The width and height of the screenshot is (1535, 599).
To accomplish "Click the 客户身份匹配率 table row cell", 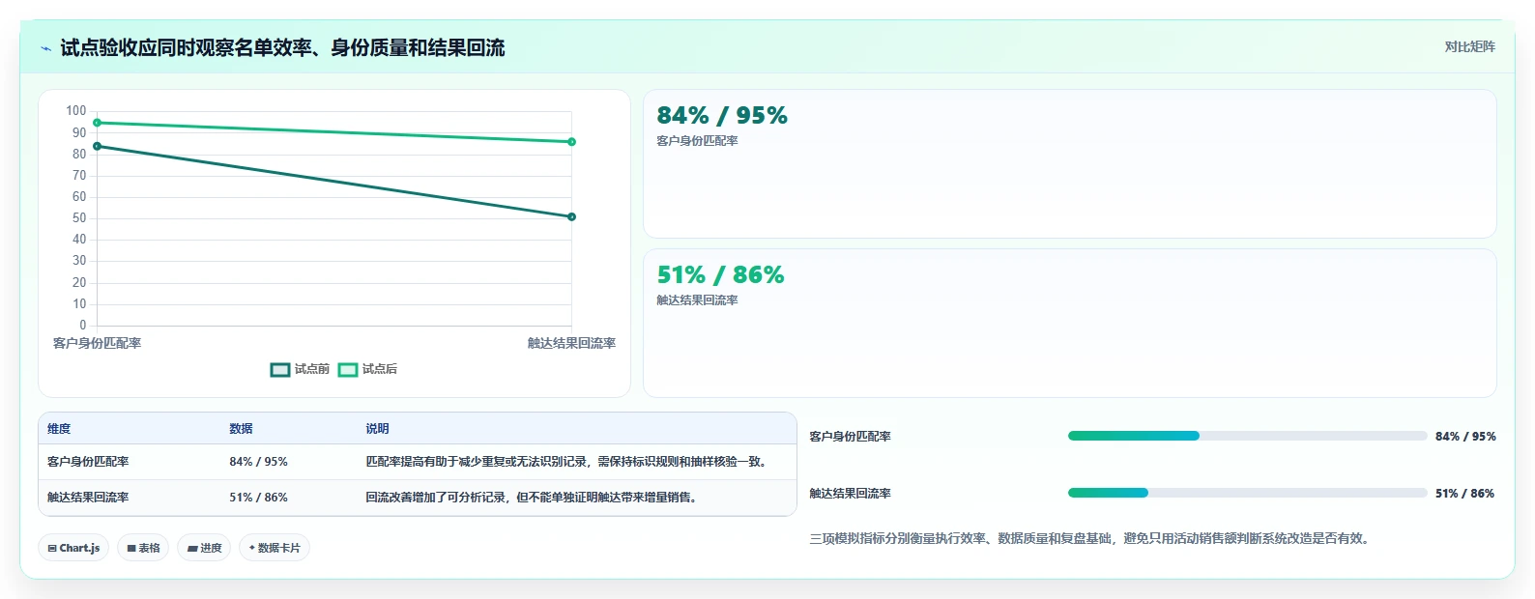I will click(88, 462).
